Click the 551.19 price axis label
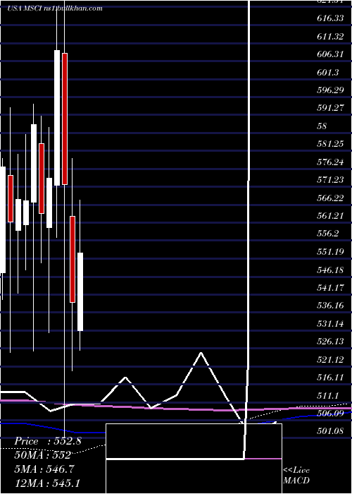 330,252
